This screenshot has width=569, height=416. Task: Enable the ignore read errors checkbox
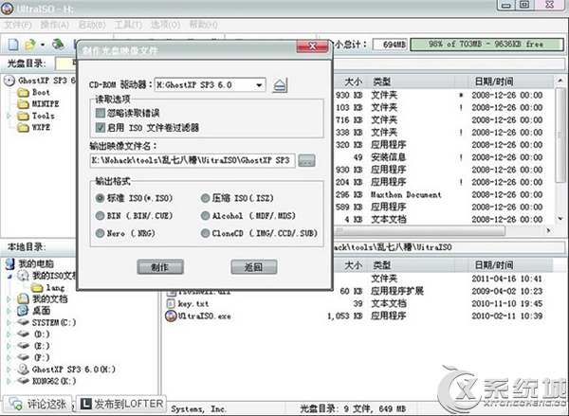(101, 113)
